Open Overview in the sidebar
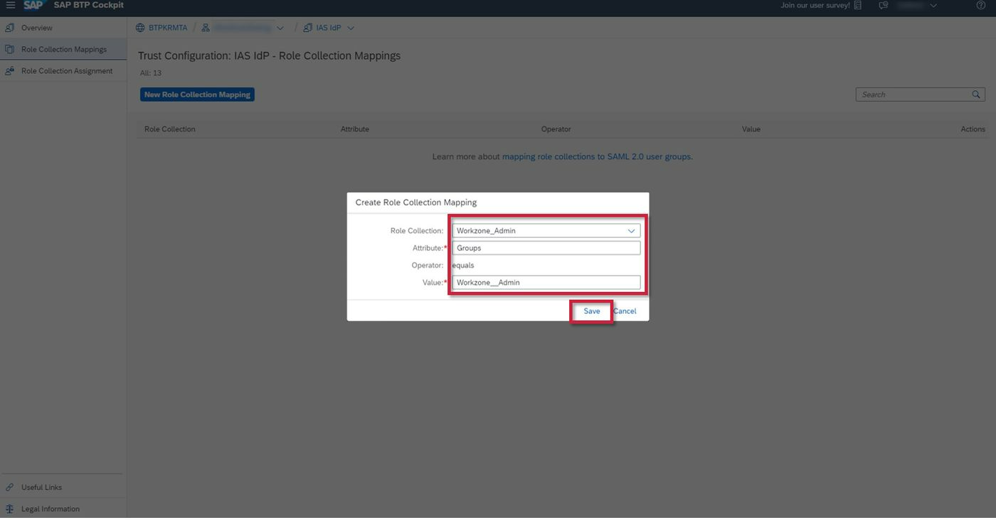The width and height of the screenshot is (996, 520). point(63,28)
